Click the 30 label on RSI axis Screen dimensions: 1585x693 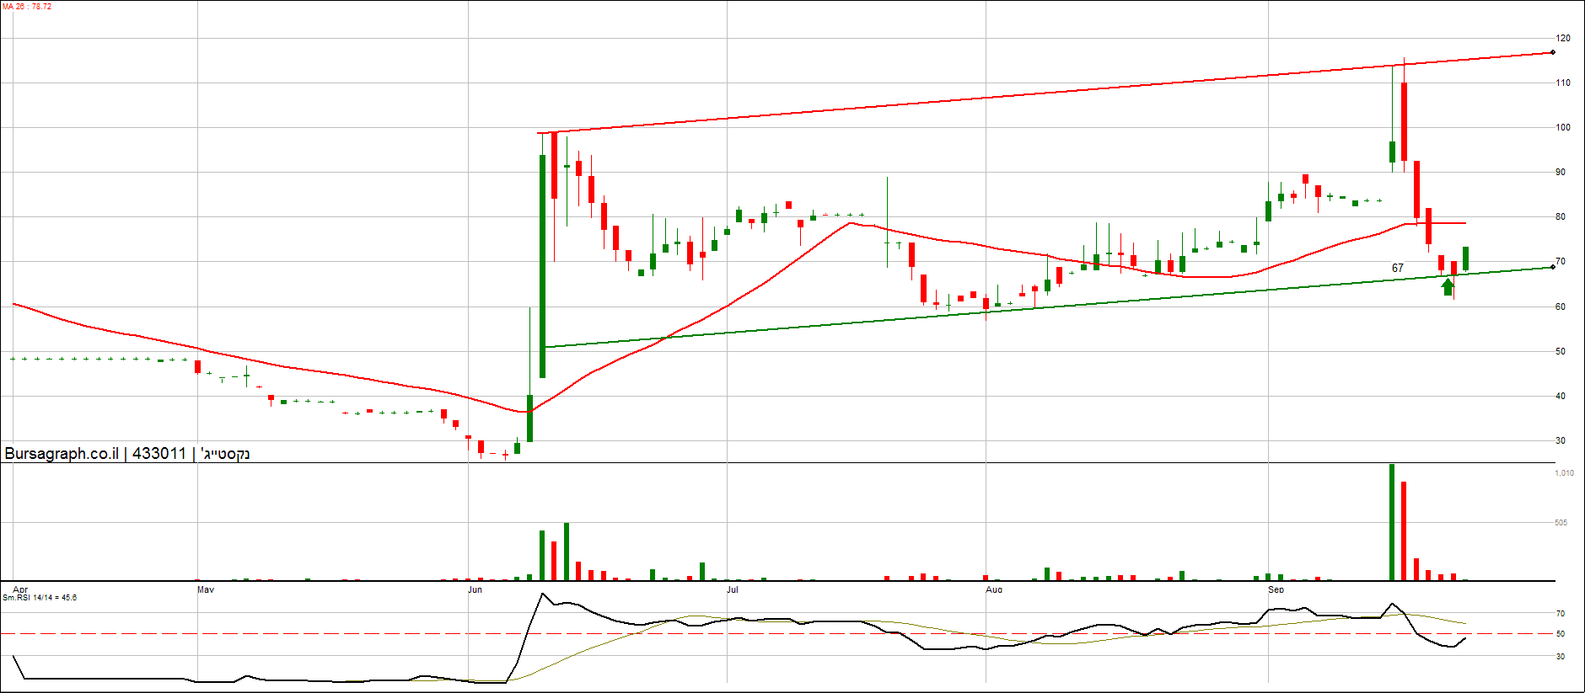tap(1561, 656)
